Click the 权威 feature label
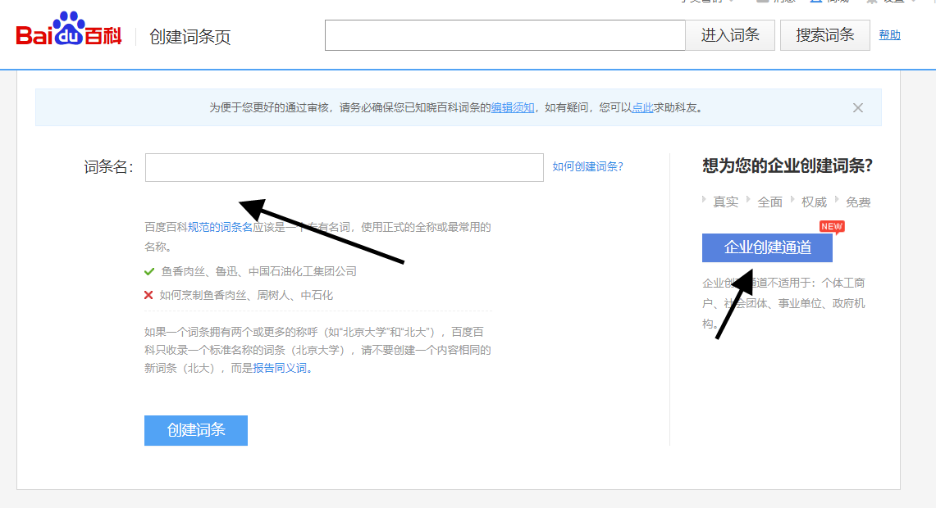The width and height of the screenshot is (936, 508). 815,202
